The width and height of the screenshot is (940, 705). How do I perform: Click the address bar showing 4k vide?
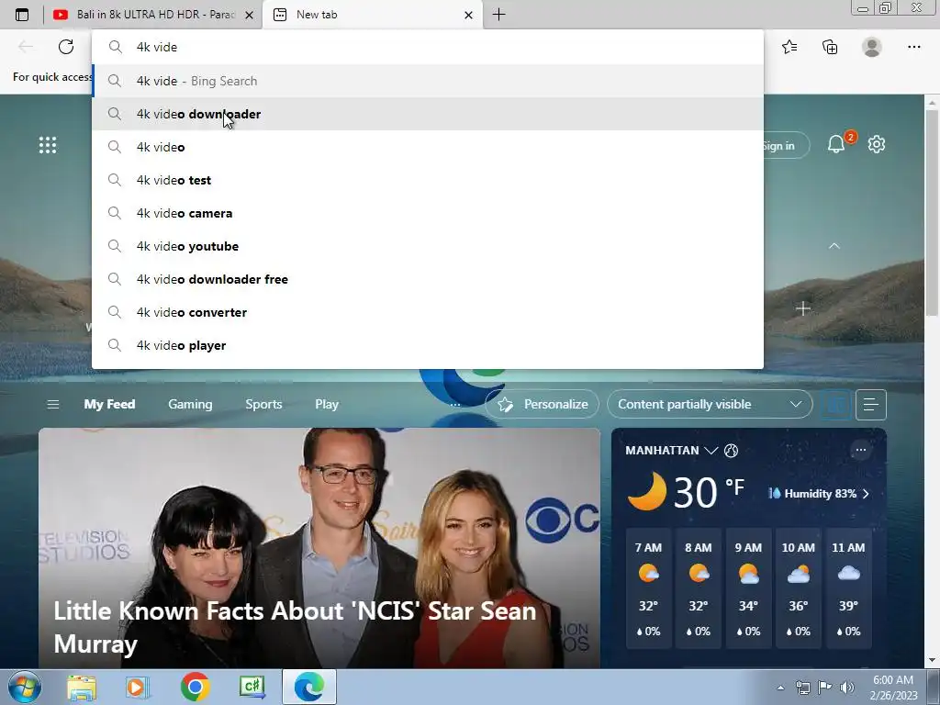428,47
